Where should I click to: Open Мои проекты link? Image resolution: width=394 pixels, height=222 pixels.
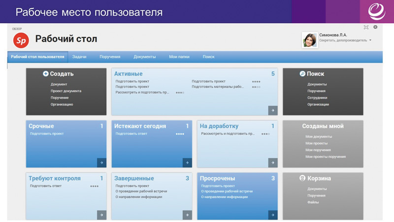click(x=316, y=143)
